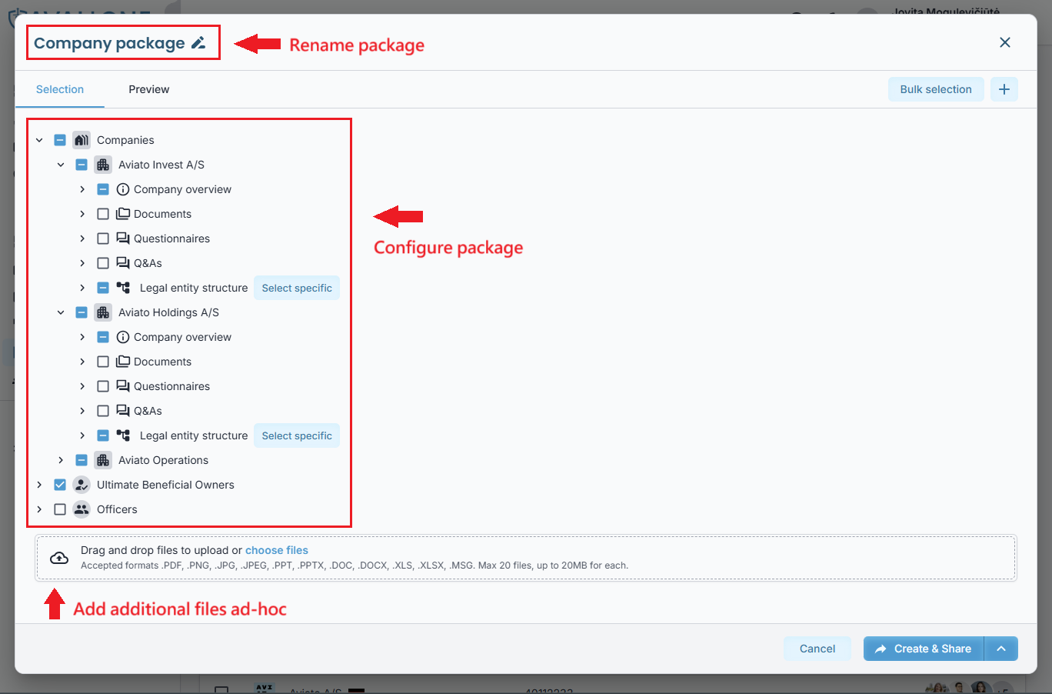Click the drag and drop upload area

[526, 558]
